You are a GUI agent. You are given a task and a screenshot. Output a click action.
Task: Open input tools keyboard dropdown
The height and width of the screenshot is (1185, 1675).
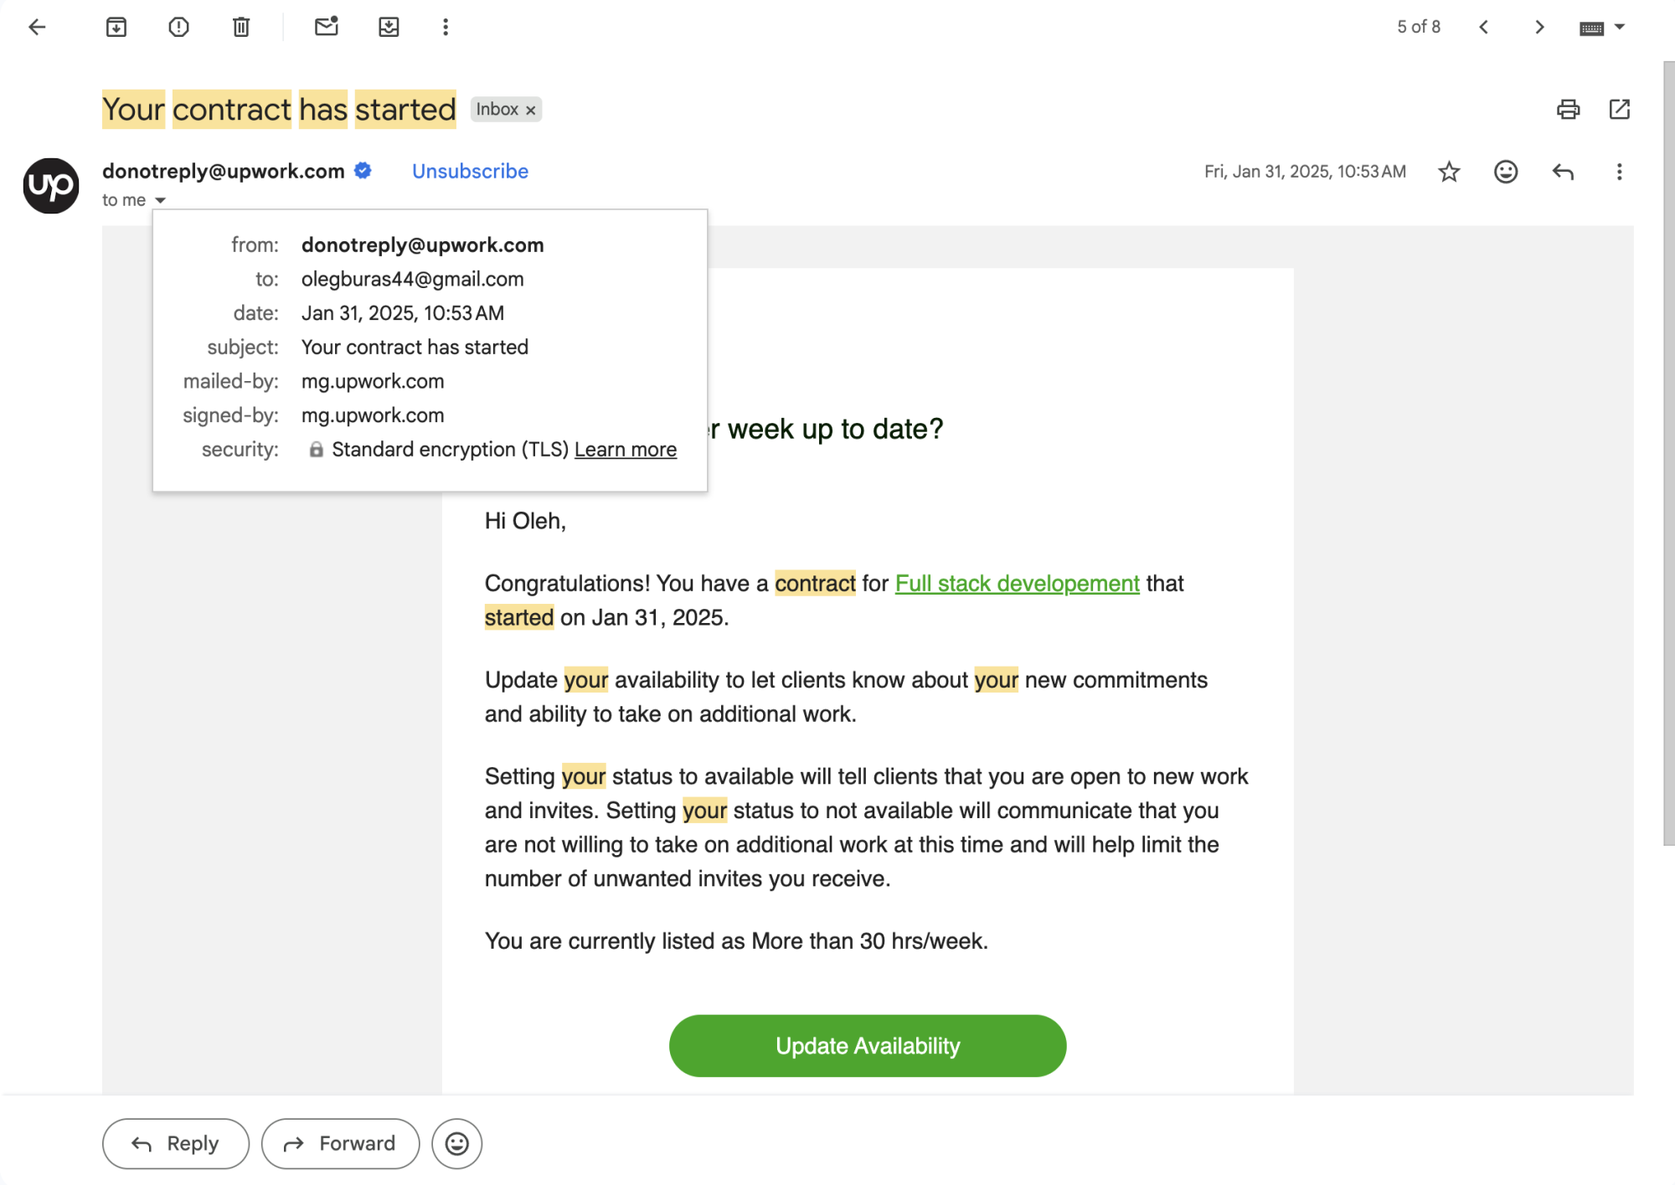coord(1602,28)
